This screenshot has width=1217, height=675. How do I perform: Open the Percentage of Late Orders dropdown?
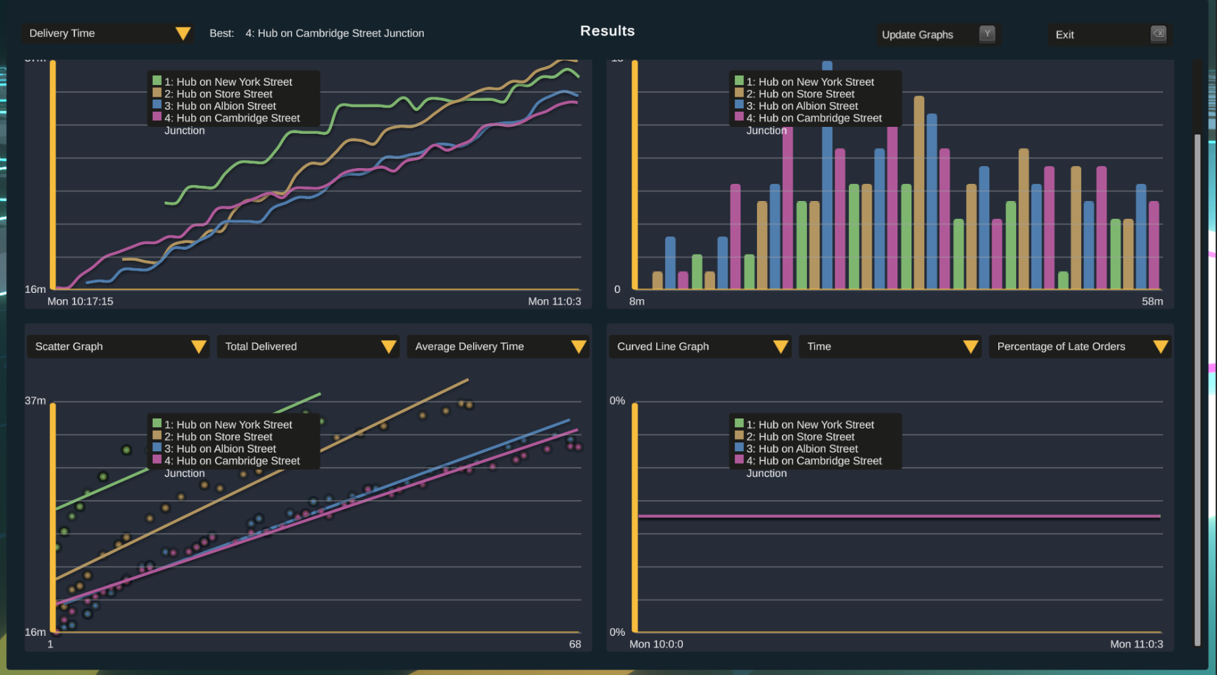pos(1080,347)
